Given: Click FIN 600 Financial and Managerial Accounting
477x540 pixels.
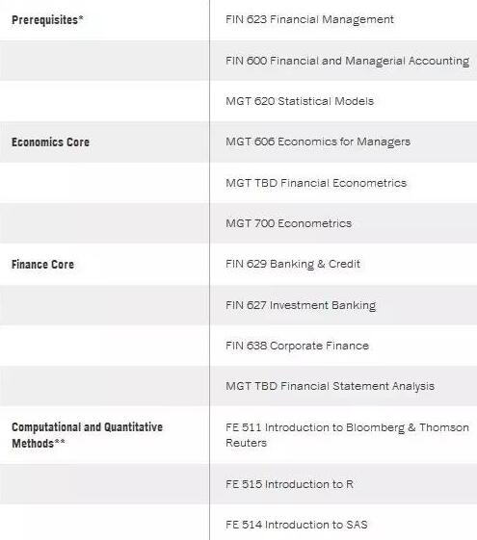Looking at the screenshot, I should [x=348, y=61].
